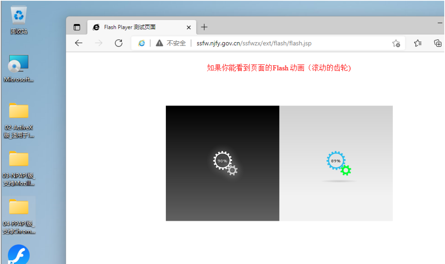Image resolution: width=445 pixels, height=264 pixels.
Task: Open the Collections icon in the toolbar
Action: tap(437, 43)
